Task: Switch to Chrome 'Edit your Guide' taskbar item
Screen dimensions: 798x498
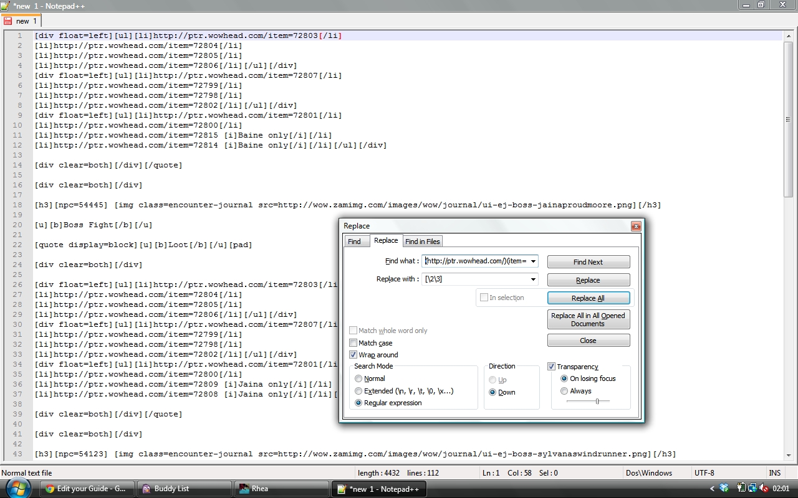Action: coord(86,489)
